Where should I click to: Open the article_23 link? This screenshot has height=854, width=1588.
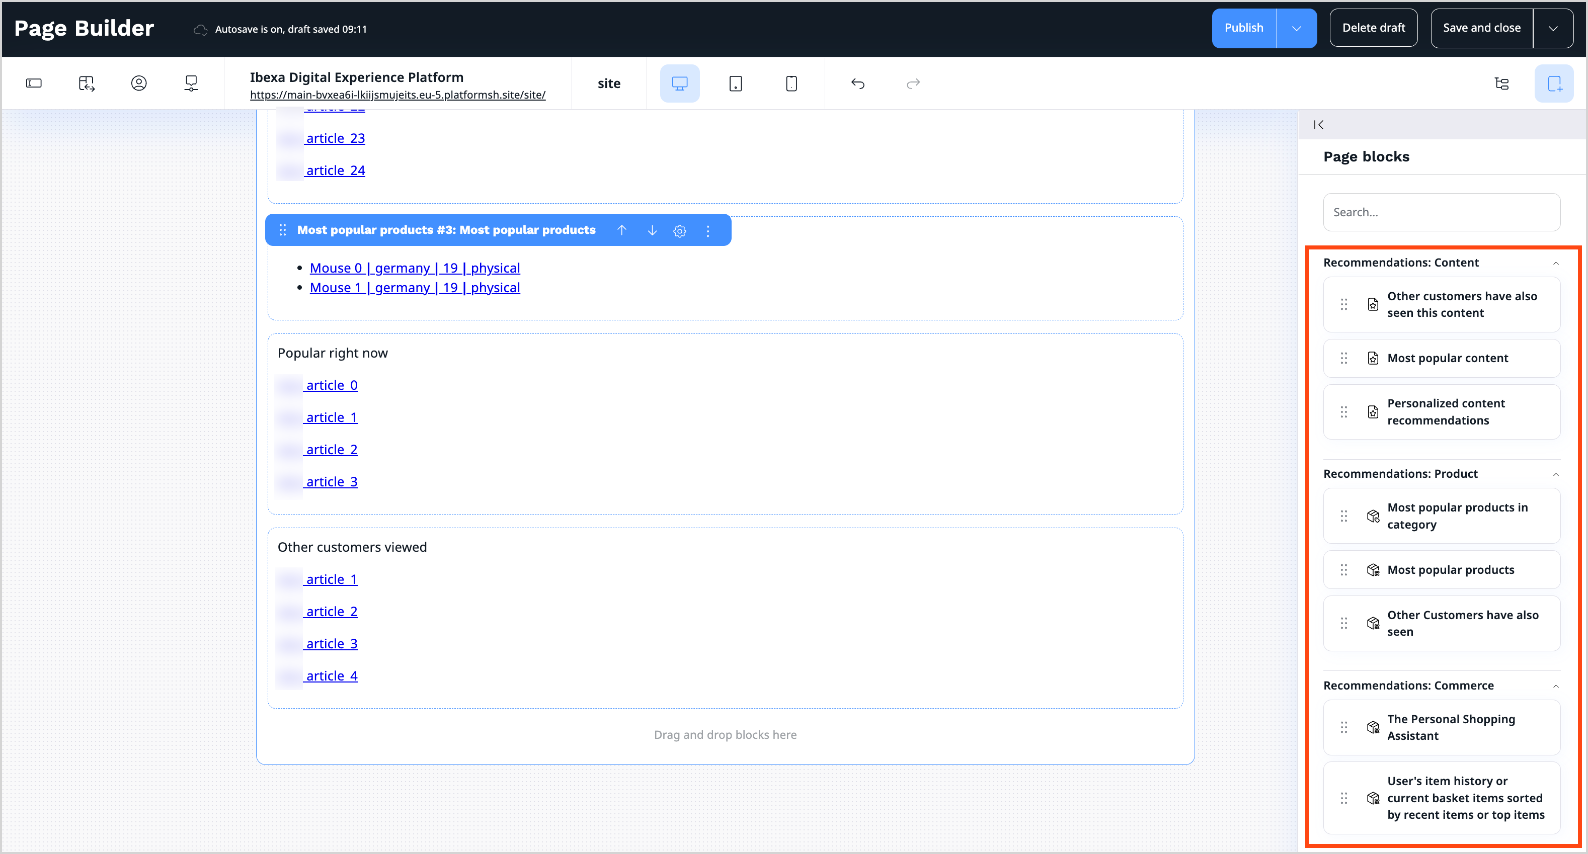click(335, 138)
